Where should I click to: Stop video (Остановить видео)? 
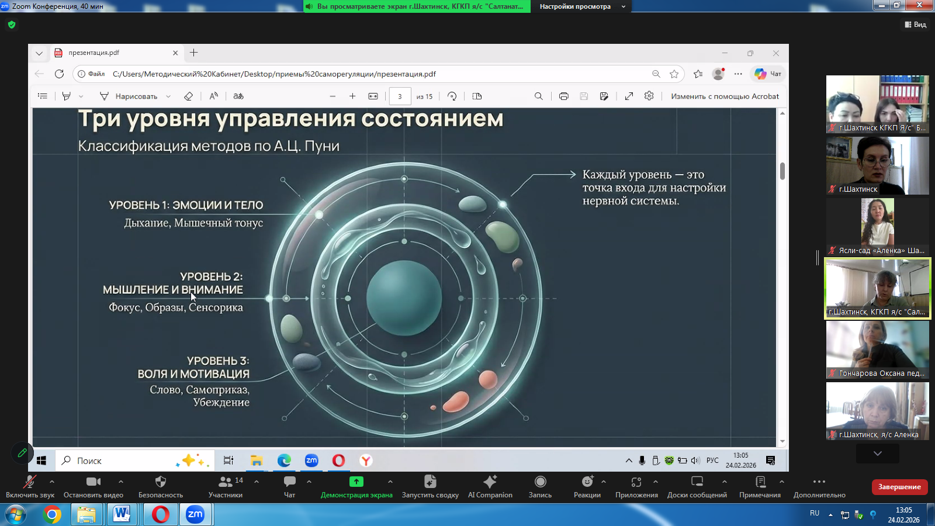(93, 486)
